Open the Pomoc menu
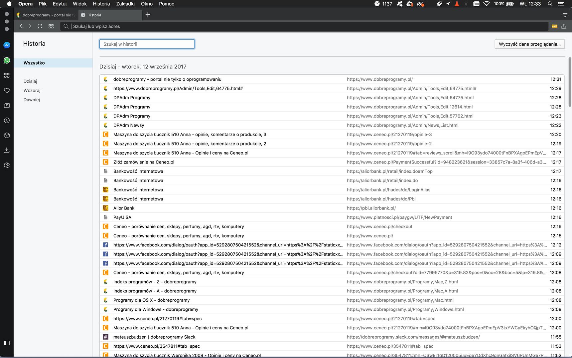Screen dimensions: 572x358 [x=167, y=4]
